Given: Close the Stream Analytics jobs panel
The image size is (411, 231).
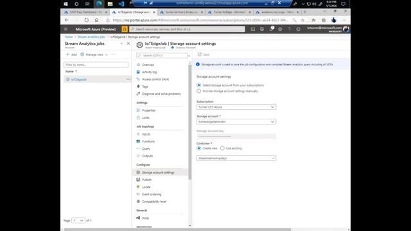Looking at the screenshot, I should [128, 44].
